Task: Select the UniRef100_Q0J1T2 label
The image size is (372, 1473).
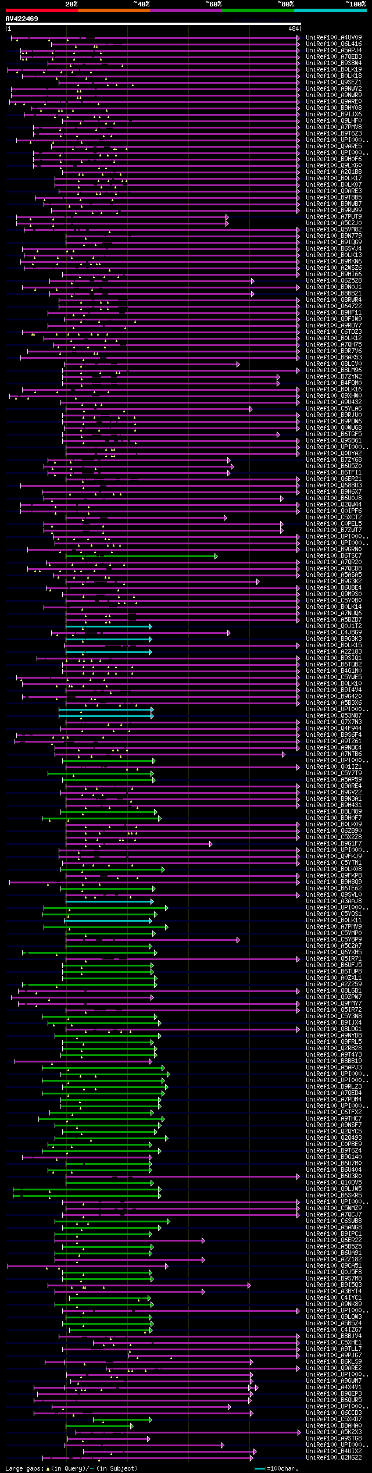Action: [x=334, y=626]
